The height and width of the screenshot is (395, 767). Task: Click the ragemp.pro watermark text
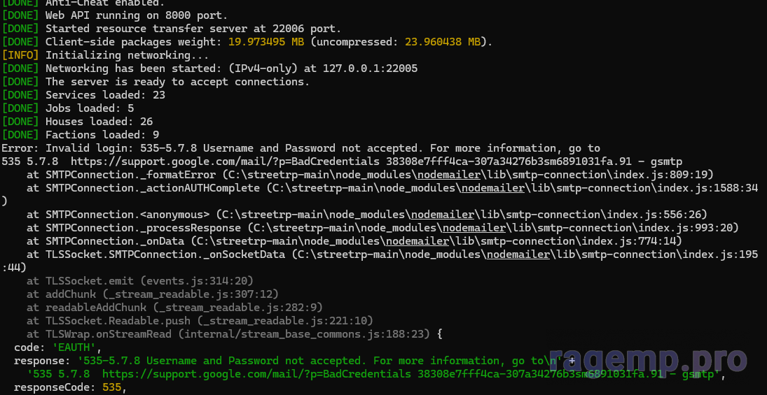click(x=647, y=360)
